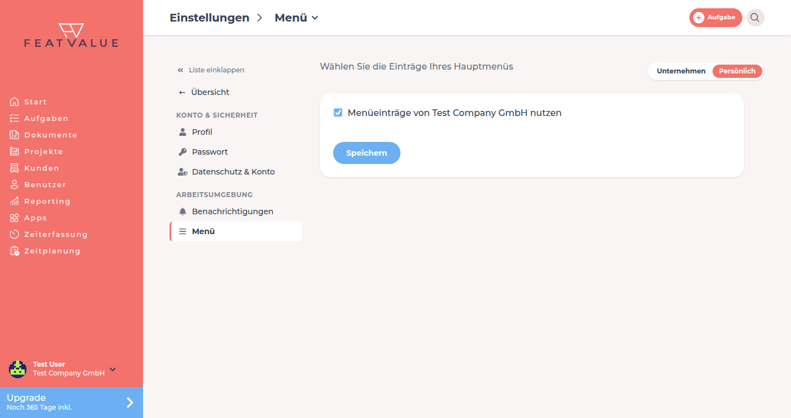Click the Upgrade label text
Image resolution: width=791 pixels, height=418 pixels.
(26, 398)
